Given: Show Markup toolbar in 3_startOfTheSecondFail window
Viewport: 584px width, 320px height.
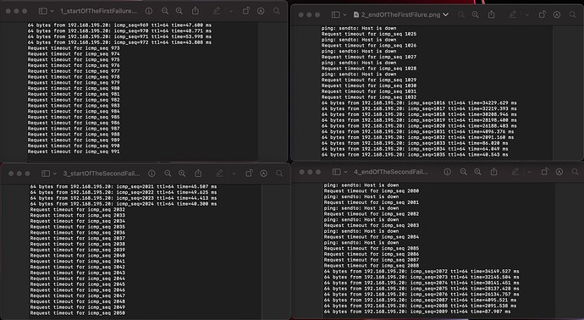Looking at the screenshot, I should tap(264, 174).
